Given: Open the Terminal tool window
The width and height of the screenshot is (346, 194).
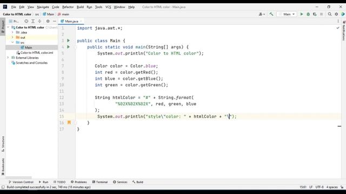Looking at the screenshot, I should point(99,182).
